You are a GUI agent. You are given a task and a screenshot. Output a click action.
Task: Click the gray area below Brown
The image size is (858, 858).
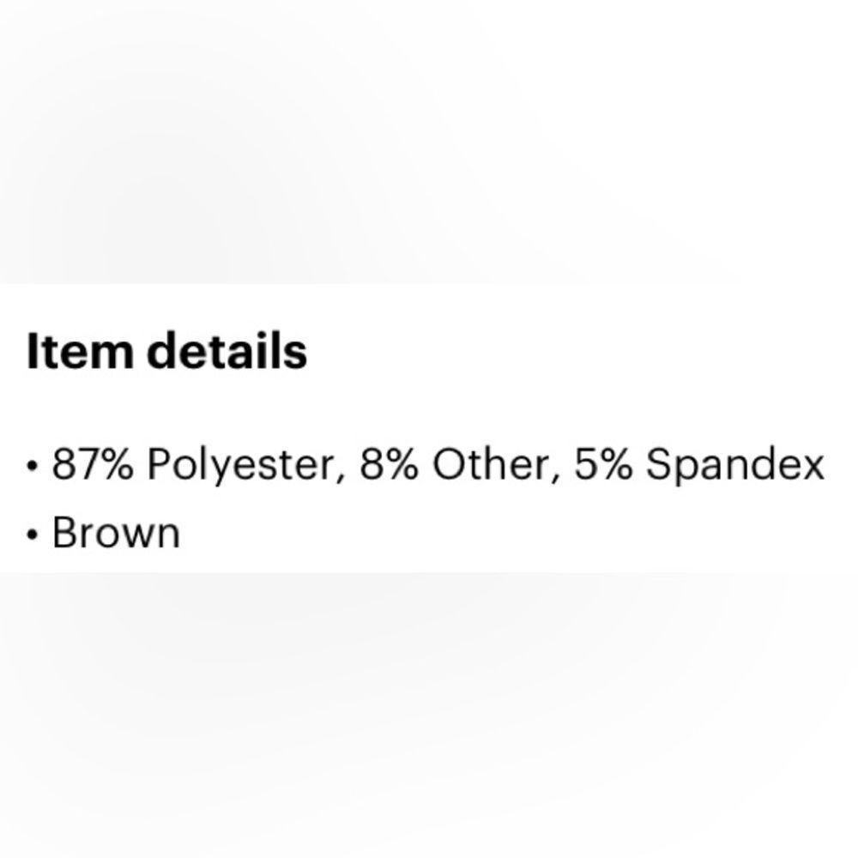pyautogui.click(x=429, y=716)
